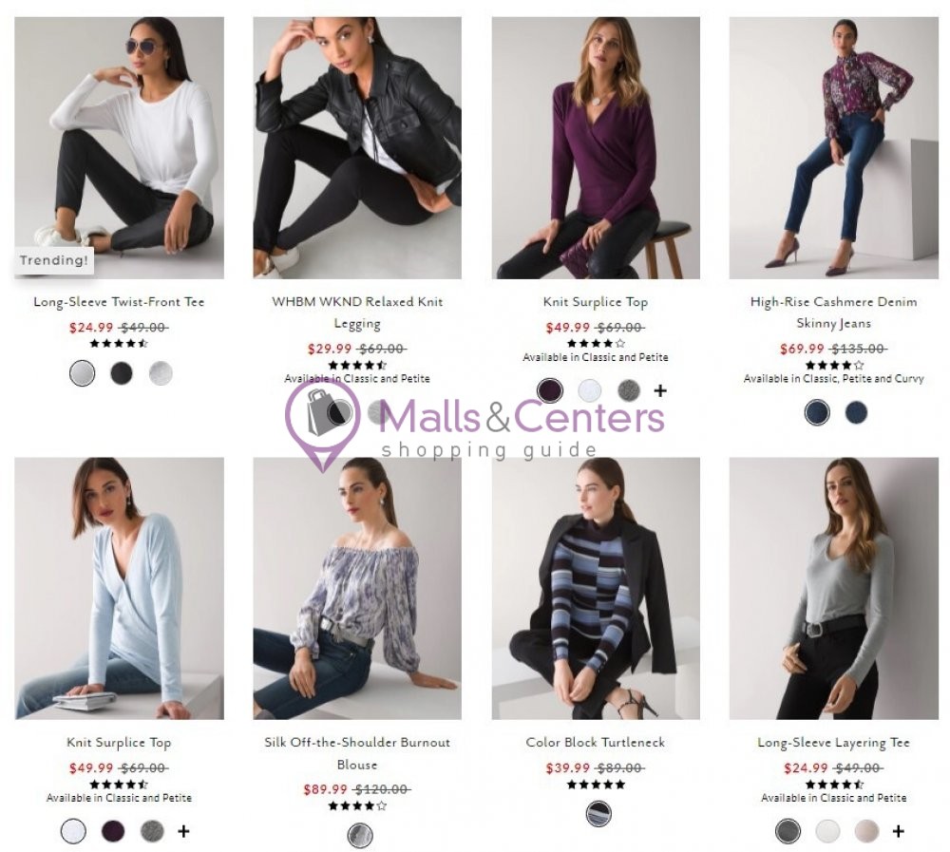This screenshot has height=852, width=950.
Task: View the Silk Off-the-Shoulder Burnout Blouse photo
Action: point(357,588)
